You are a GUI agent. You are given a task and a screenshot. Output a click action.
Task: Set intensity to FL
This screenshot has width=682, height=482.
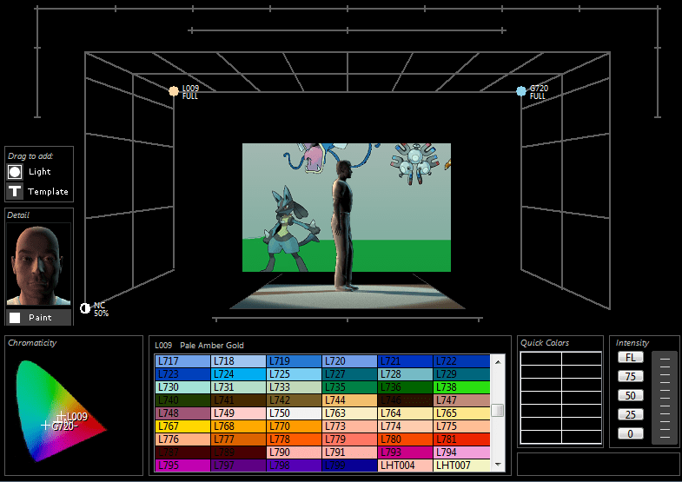click(630, 357)
